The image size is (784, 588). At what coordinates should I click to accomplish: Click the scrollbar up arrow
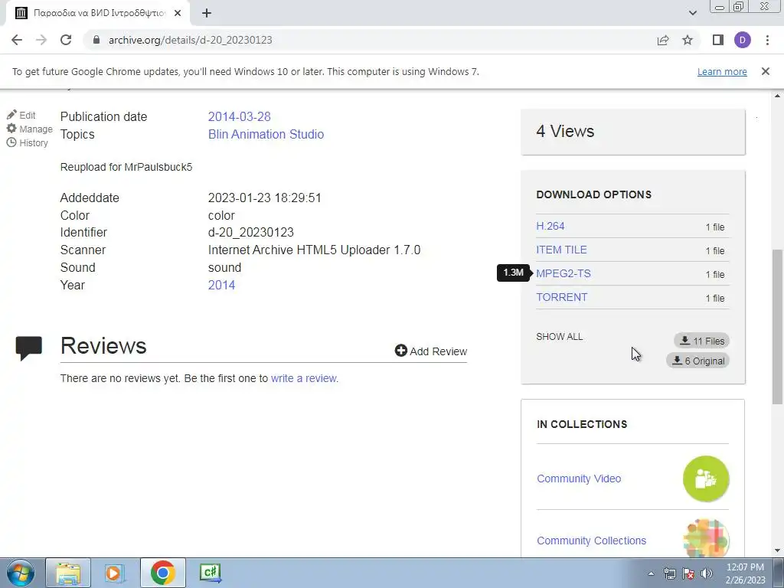pyautogui.click(x=778, y=96)
